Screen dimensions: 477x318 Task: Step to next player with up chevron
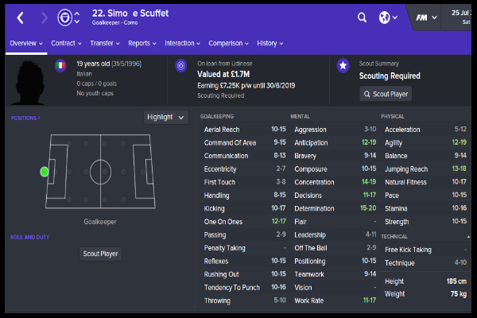[x=77, y=14]
